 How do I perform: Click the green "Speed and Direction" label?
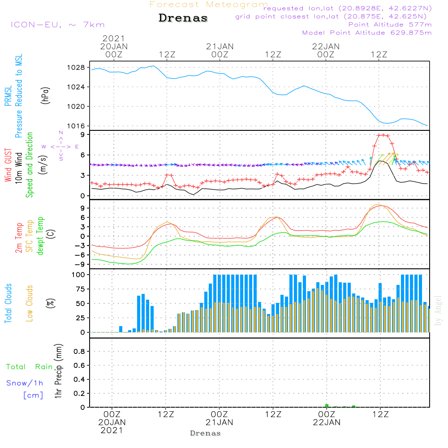pos(29,165)
